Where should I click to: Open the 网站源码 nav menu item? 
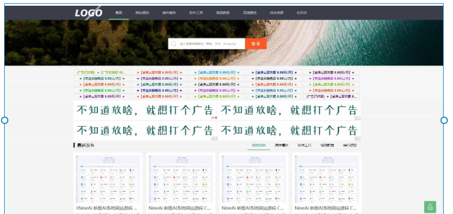142,12
